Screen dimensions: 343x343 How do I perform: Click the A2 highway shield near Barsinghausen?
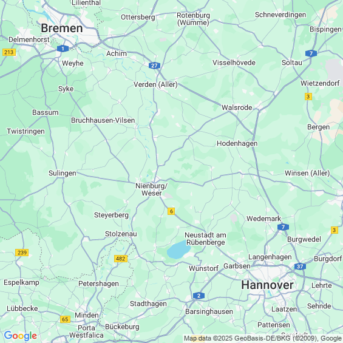click(199, 296)
